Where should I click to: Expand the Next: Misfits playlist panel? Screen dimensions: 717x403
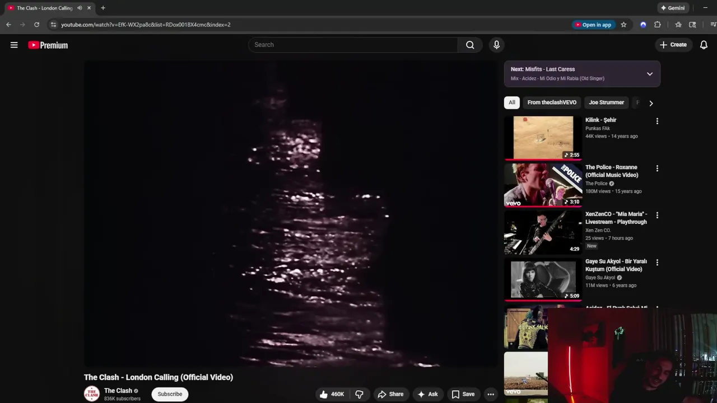(650, 74)
